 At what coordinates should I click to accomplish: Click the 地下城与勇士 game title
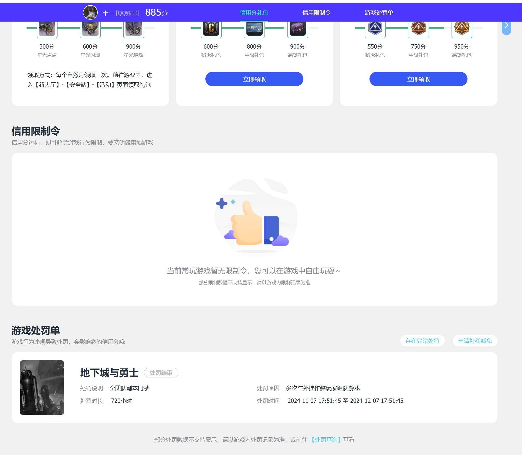click(109, 373)
